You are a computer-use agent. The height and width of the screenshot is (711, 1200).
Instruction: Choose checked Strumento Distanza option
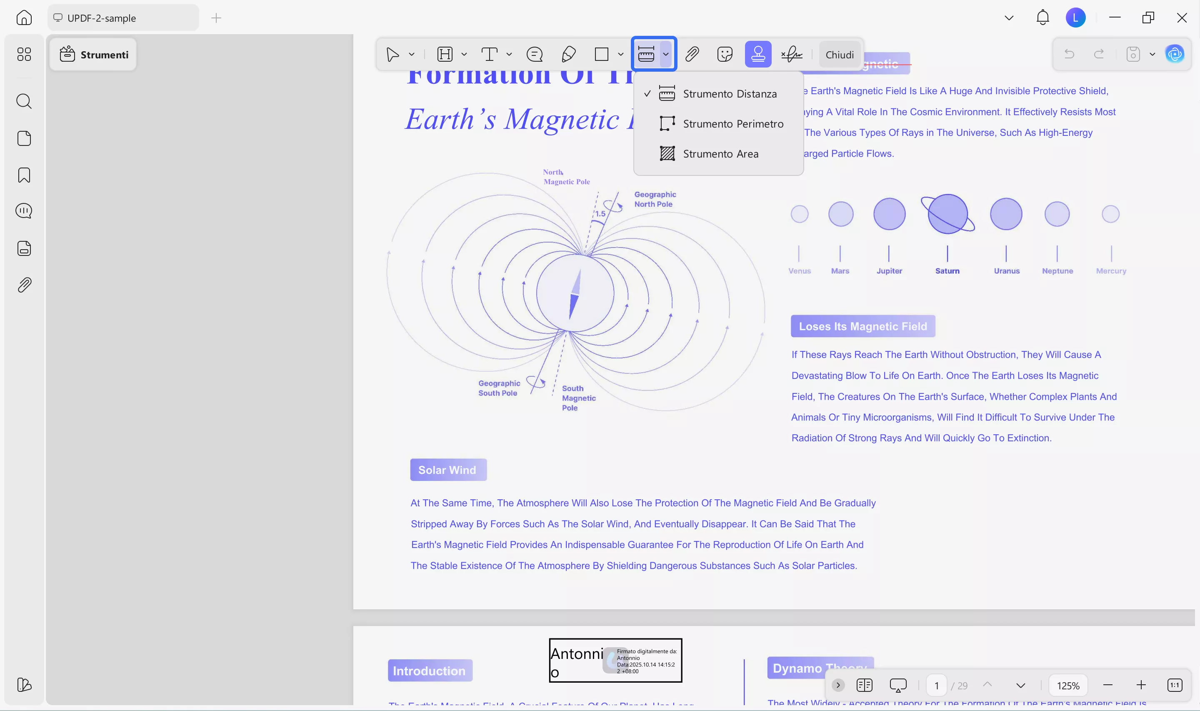(x=729, y=94)
